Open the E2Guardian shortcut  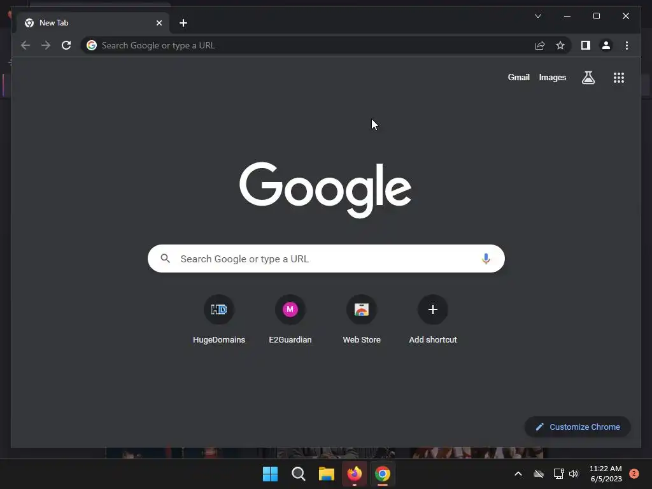point(290,320)
